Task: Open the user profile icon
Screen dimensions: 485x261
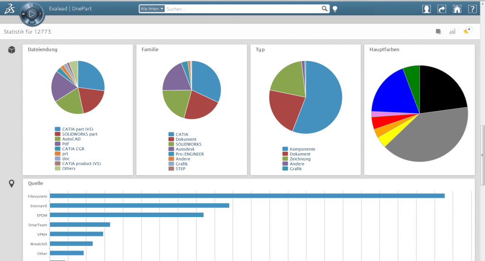Action: (x=426, y=9)
